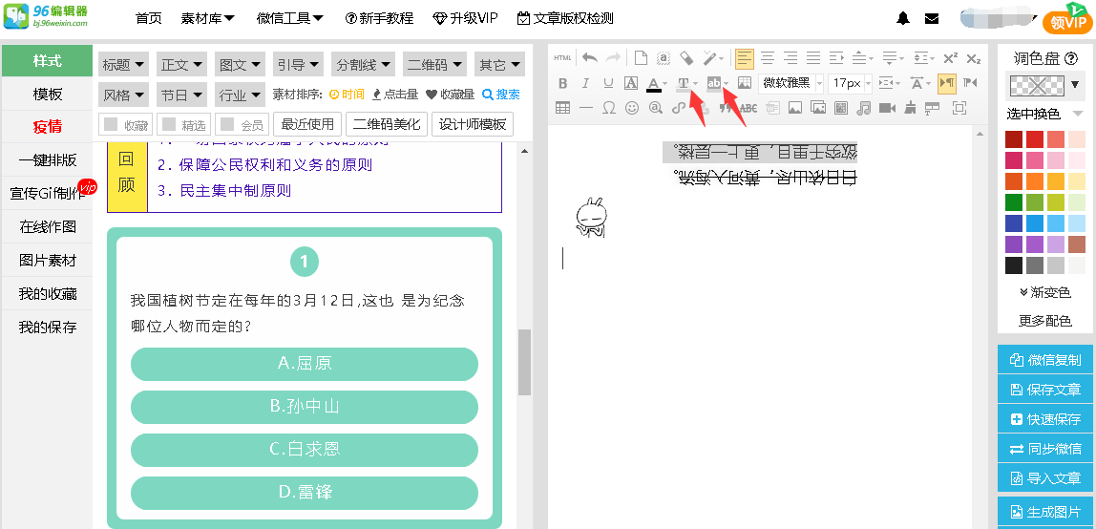Insert a horizontal line
The height and width of the screenshot is (529, 1096).
coord(586,108)
